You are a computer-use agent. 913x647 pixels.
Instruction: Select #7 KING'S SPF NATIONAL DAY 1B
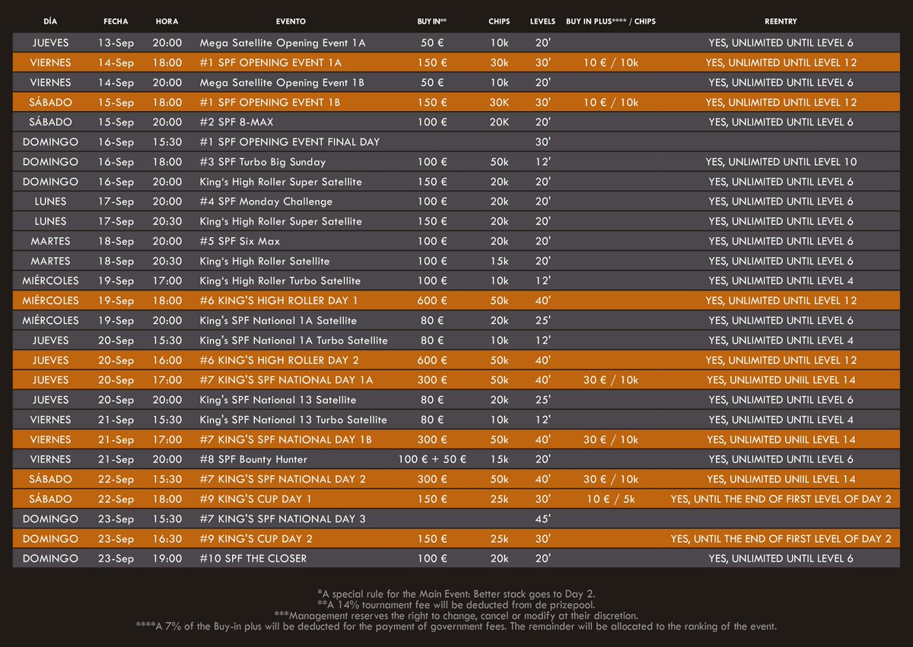[286, 439]
